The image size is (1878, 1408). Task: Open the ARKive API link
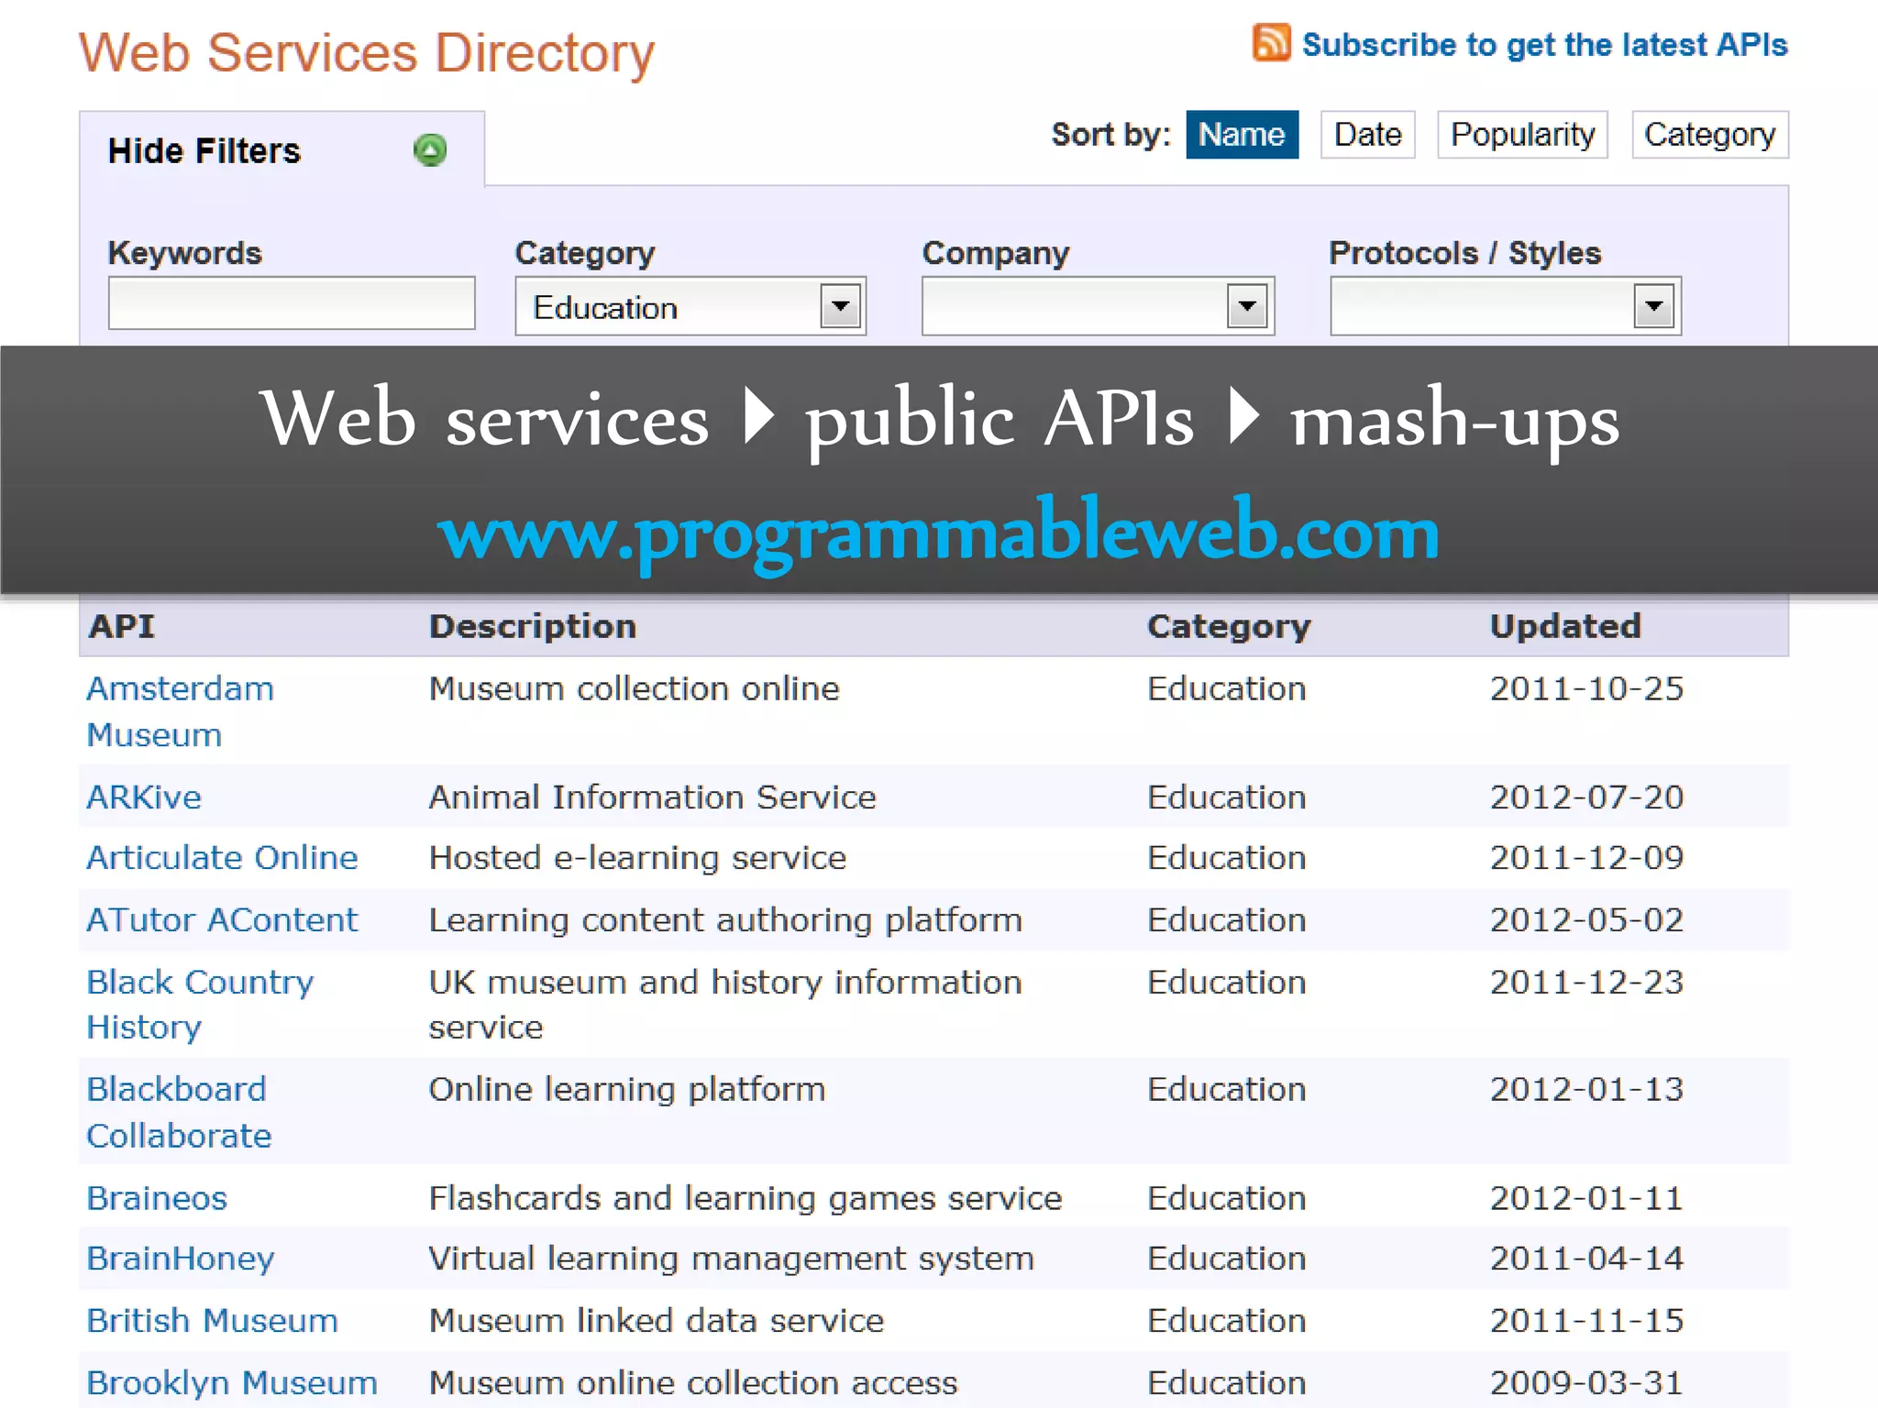coord(144,797)
